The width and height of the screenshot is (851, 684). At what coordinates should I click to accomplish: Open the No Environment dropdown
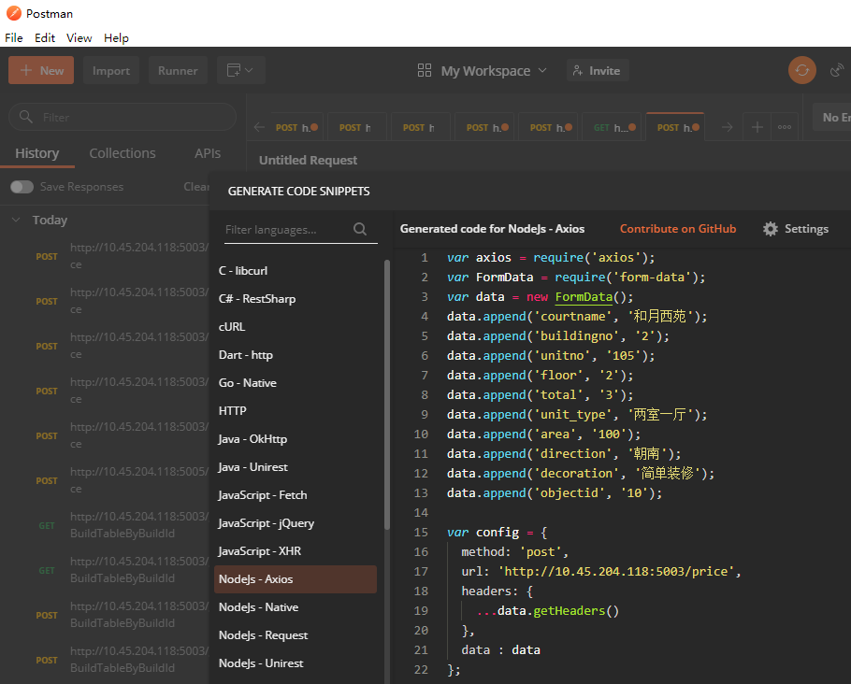832,117
